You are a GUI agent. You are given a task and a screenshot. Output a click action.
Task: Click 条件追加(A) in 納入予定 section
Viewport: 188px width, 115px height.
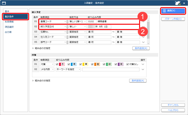click(x=141, y=48)
